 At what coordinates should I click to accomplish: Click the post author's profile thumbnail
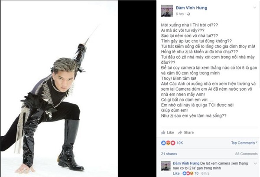167,11
